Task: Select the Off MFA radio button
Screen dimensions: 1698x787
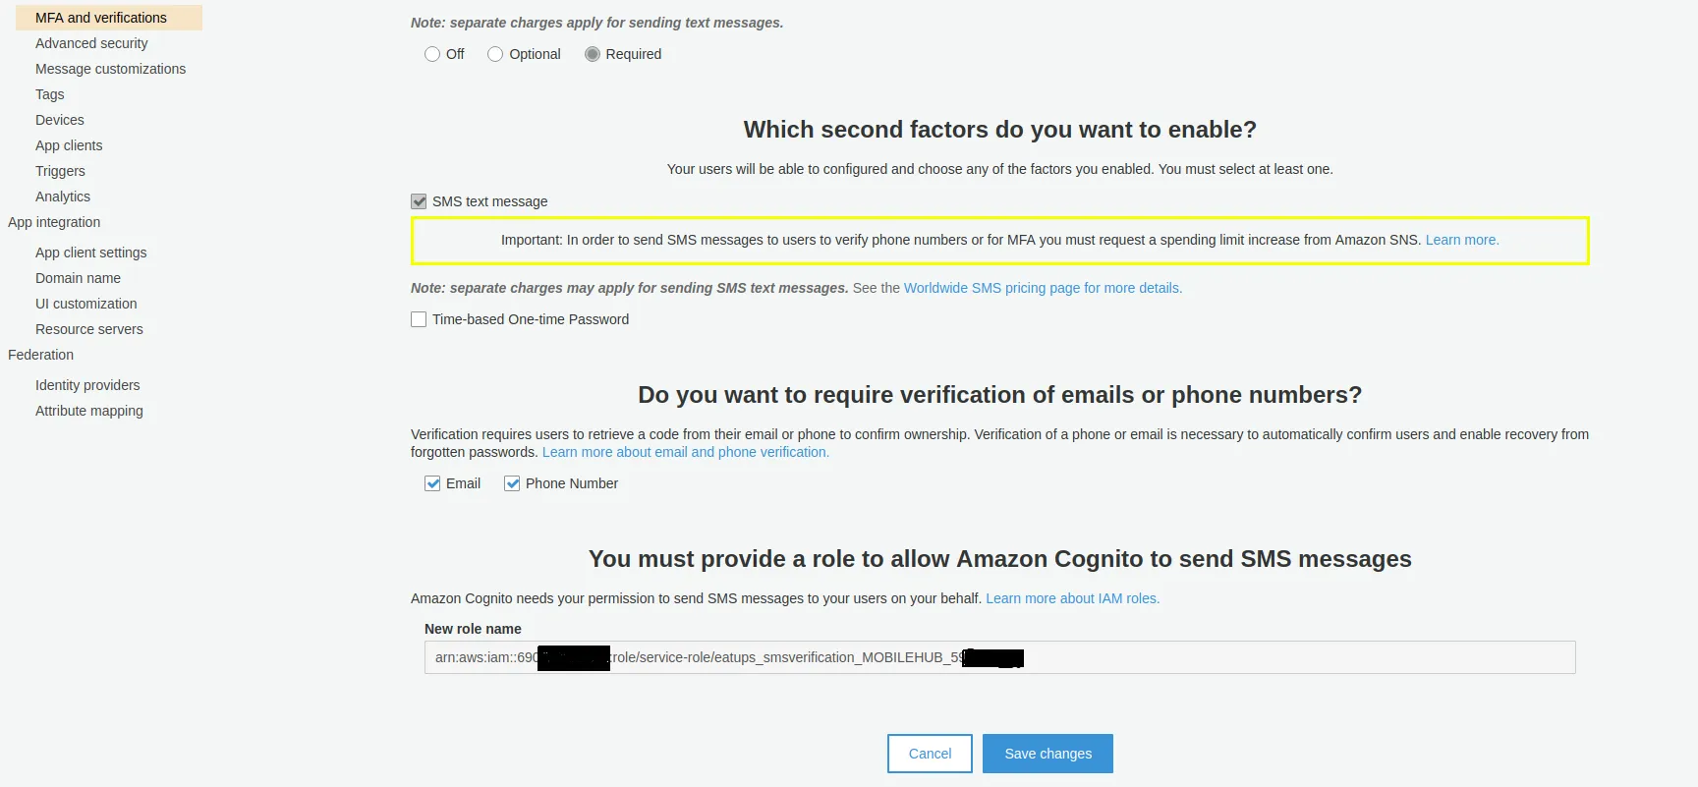Action: coord(432,54)
